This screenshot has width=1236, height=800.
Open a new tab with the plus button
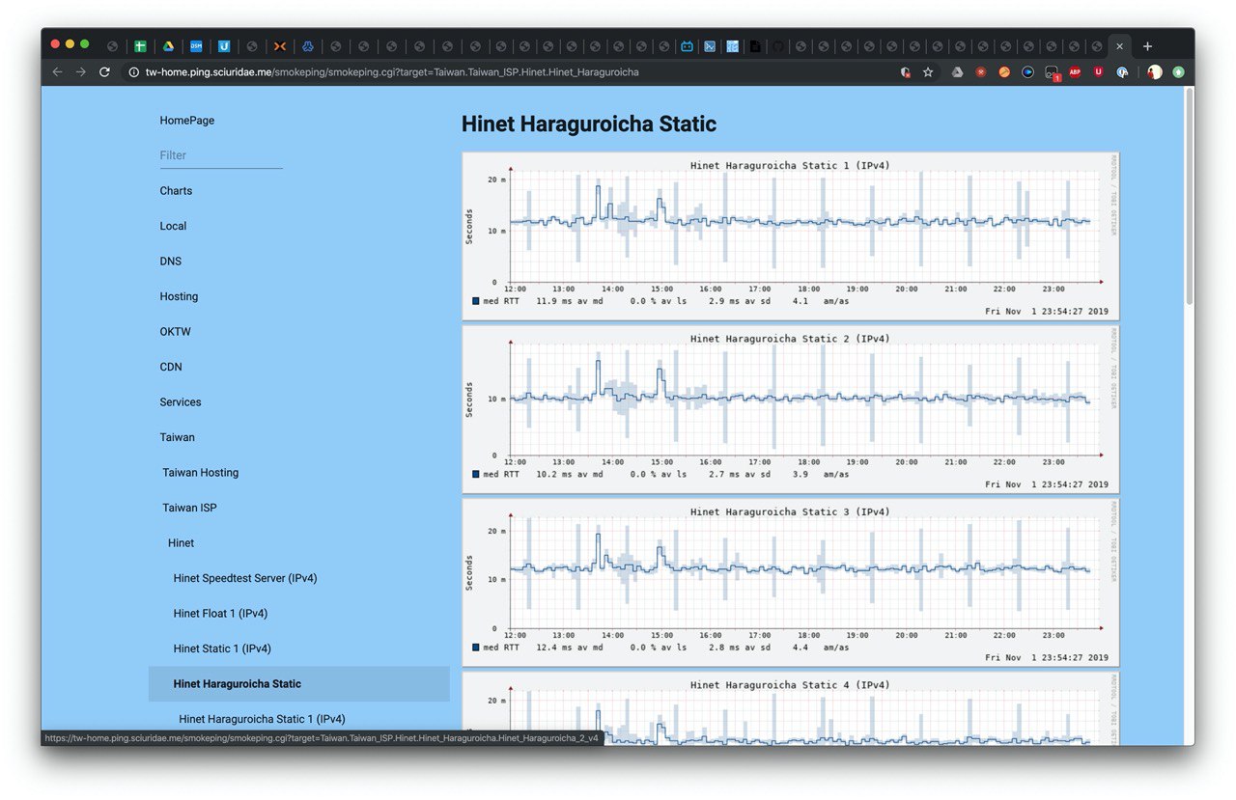click(1147, 46)
